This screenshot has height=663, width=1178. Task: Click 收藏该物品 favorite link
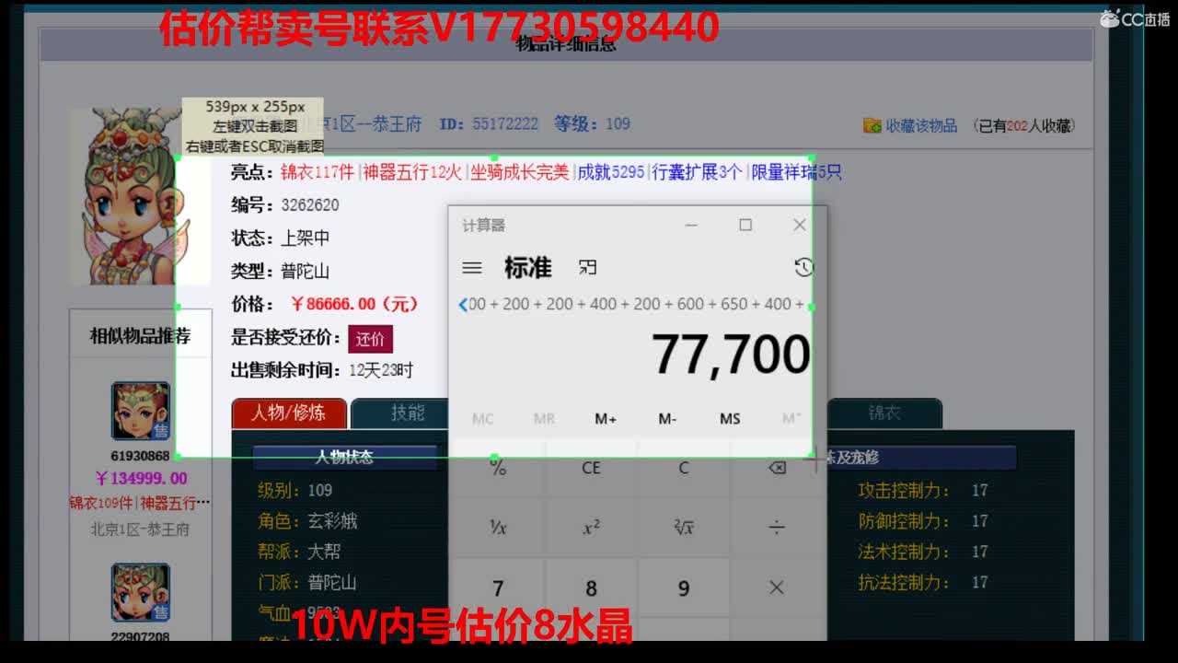point(921,125)
